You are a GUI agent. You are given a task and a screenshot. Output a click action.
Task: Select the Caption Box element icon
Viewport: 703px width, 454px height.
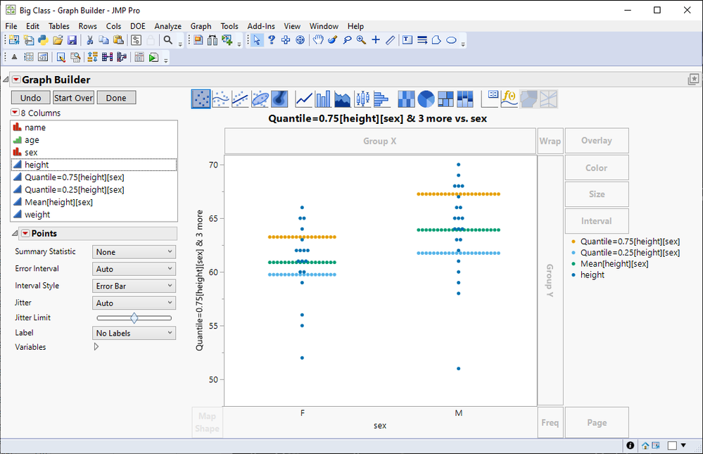[x=490, y=99]
